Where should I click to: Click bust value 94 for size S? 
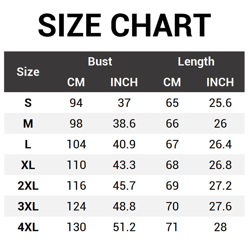[76, 103]
